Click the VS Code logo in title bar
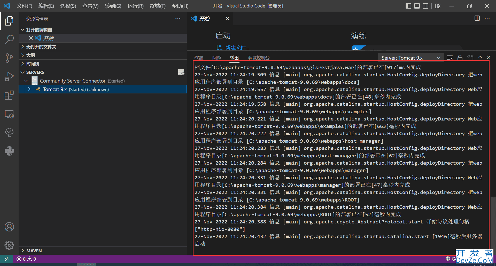Viewport: 496px width, 266px height. coord(7,6)
